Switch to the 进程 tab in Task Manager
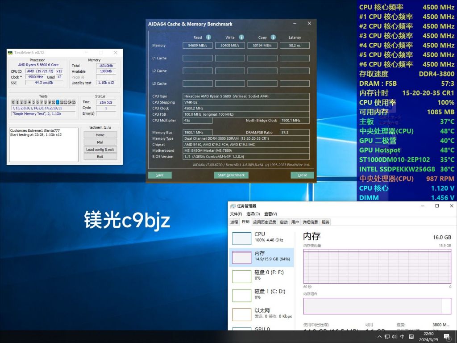The image size is (457, 343). point(233,222)
